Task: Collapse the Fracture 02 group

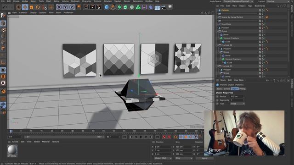Action: tap(217, 45)
